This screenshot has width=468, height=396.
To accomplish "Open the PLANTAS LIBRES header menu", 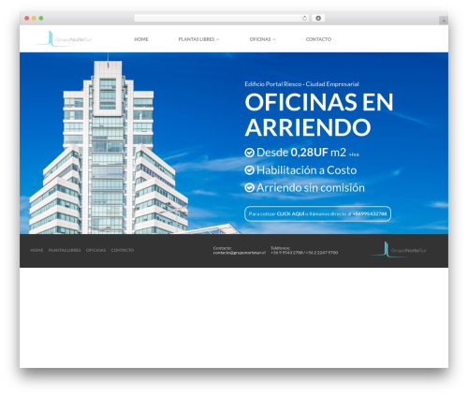I will point(197,39).
